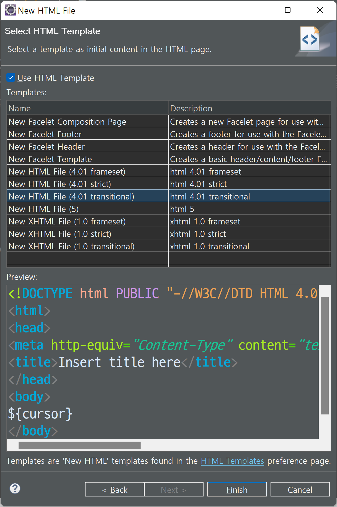337x507 pixels.
Task: Choose New XHTML File (1.0 strict) row
Action: click(x=168, y=234)
